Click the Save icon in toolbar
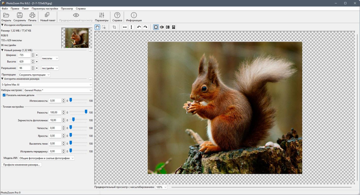360x195 pixels. click(x=20, y=15)
